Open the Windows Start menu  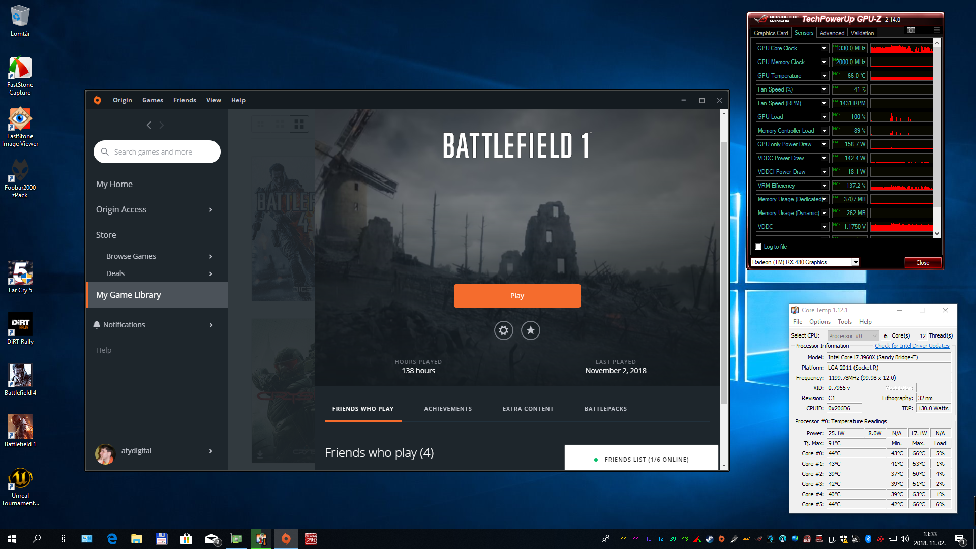pos(12,539)
